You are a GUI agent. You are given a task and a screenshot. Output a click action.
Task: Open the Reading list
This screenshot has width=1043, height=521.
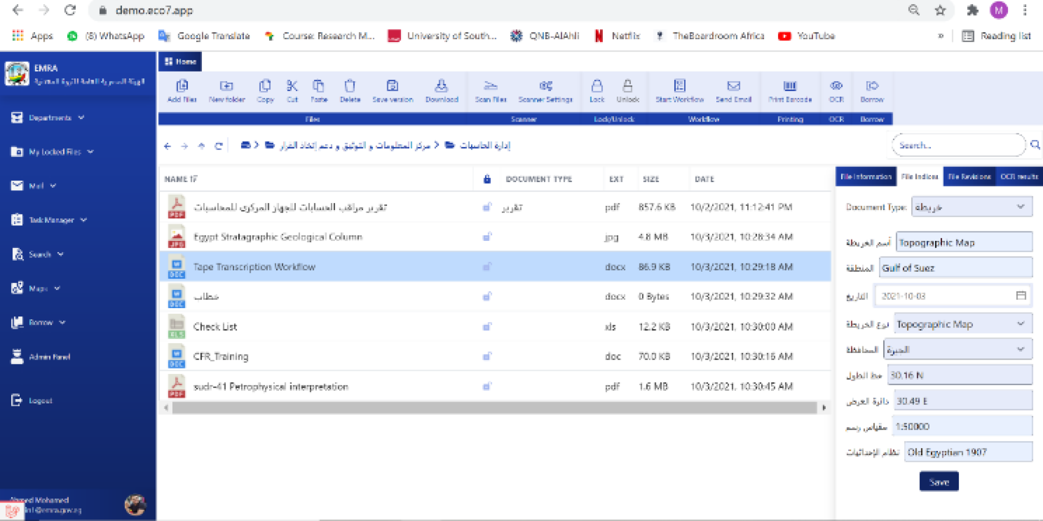[x=996, y=36]
